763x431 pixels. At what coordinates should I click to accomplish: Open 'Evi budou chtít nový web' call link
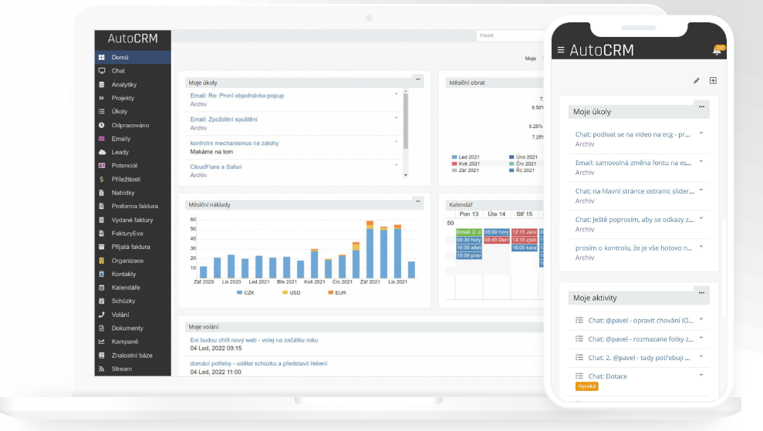click(253, 339)
